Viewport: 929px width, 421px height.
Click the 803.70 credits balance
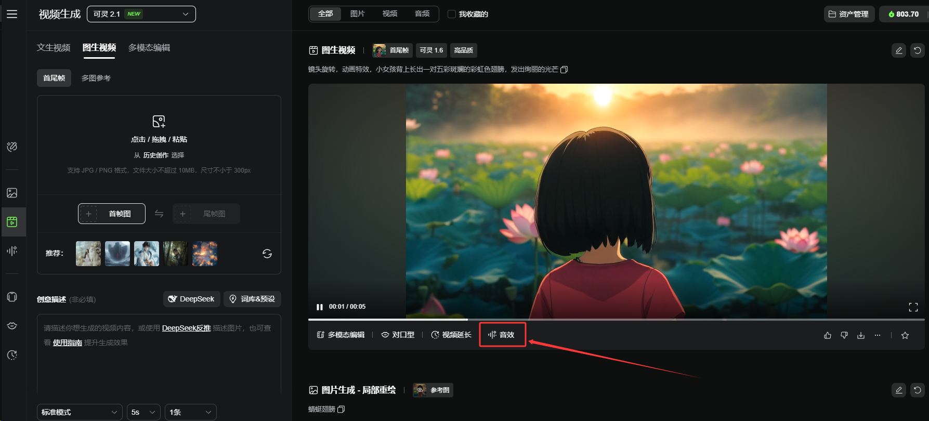(904, 14)
